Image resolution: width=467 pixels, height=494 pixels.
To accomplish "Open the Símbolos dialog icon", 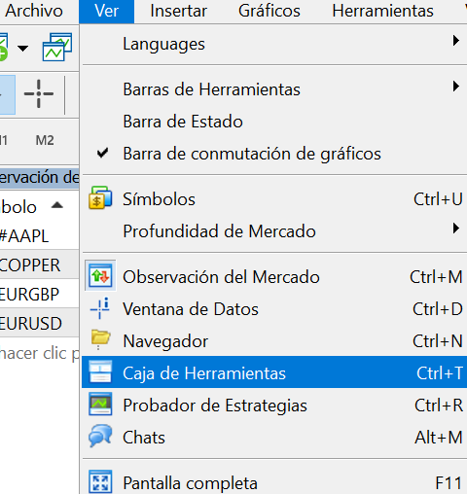I will pyautogui.click(x=100, y=198).
